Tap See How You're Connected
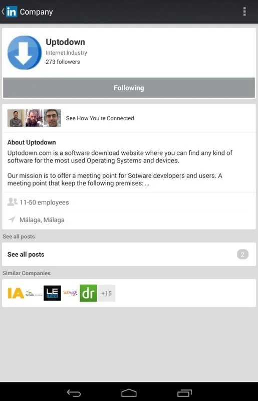Image resolution: width=258 pixels, height=401 pixels. pyautogui.click(x=100, y=118)
